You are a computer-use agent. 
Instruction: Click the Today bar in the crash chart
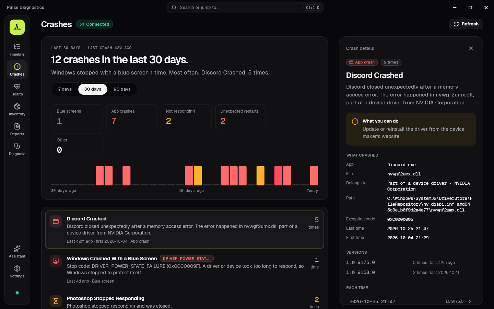pyautogui.click(x=314, y=176)
